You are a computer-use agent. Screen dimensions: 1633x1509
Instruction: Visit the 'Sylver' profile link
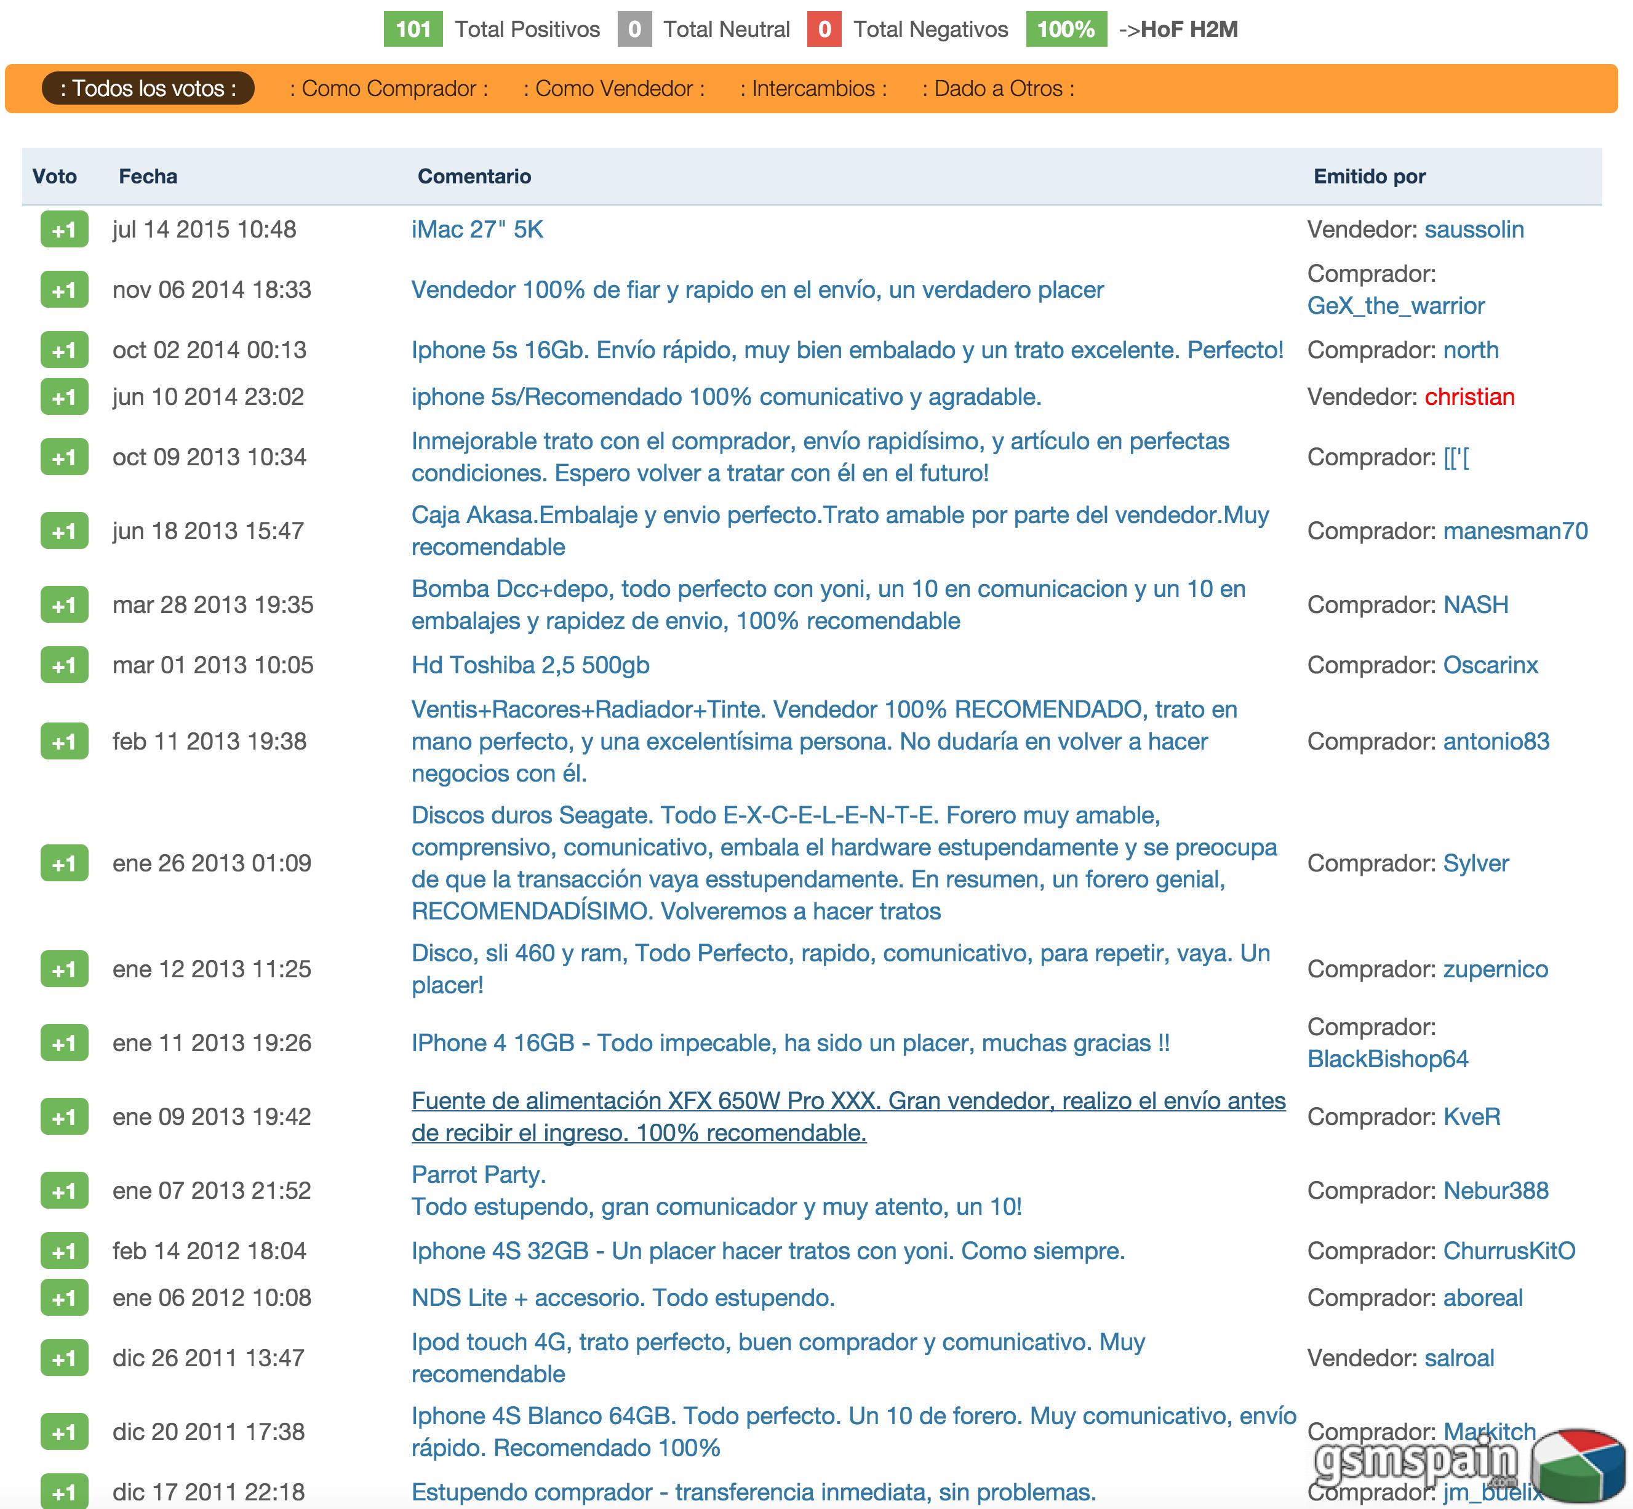coord(1475,863)
